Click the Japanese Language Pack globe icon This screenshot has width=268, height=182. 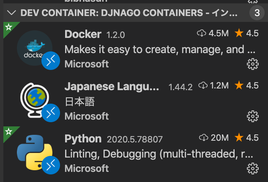click(35, 100)
